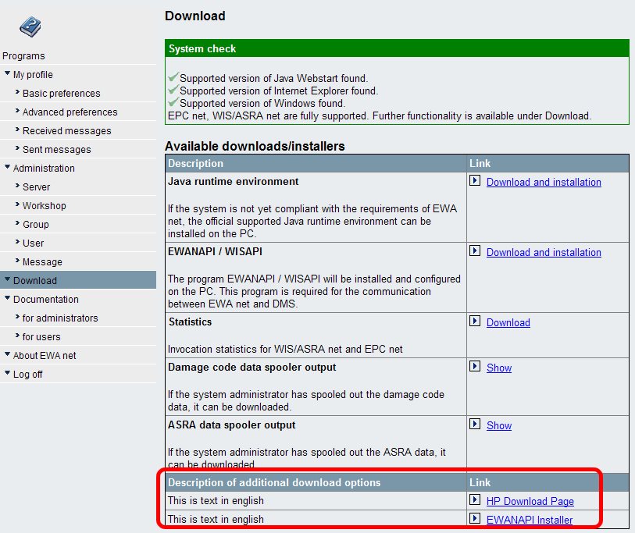
Task: Click arrow icon for Damage code Show link
Action: pyautogui.click(x=474, y=367)
